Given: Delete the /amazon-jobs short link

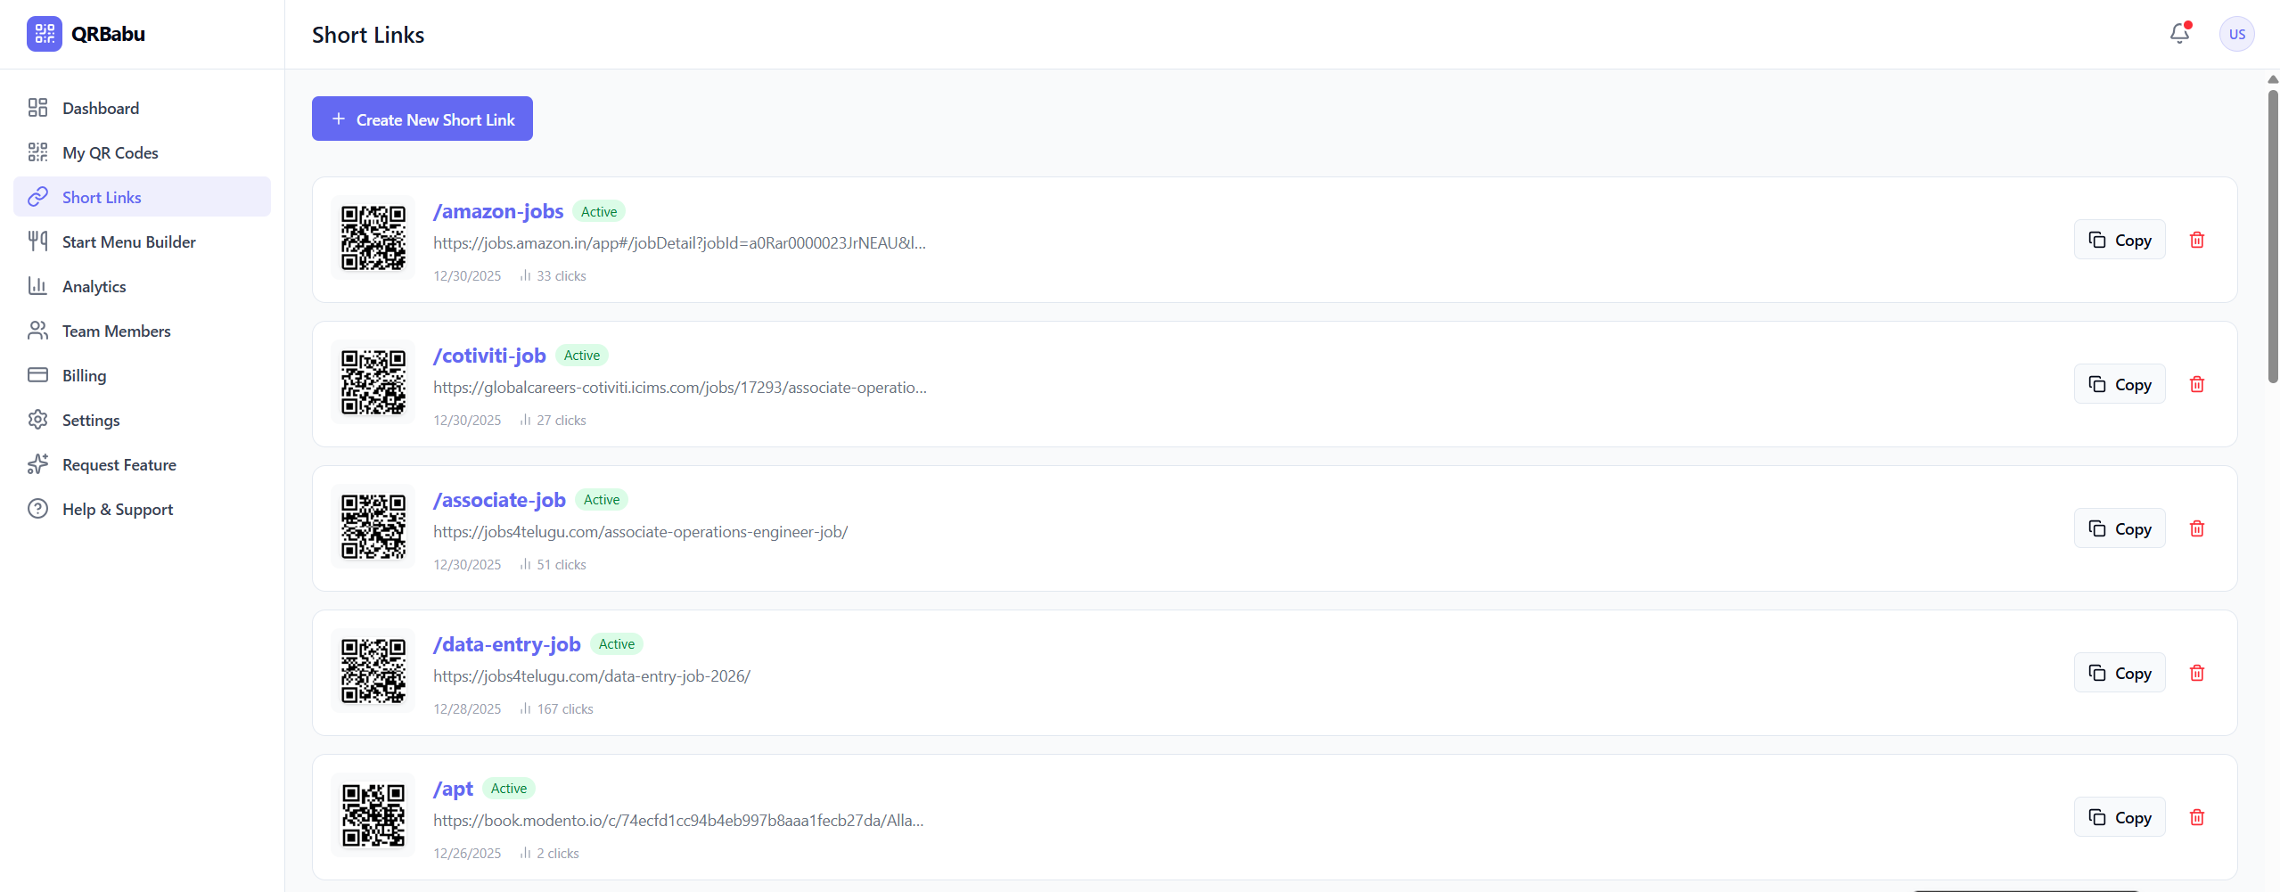Looking at the screenshot, I should pyautogui.click(x=2197, y=239).
